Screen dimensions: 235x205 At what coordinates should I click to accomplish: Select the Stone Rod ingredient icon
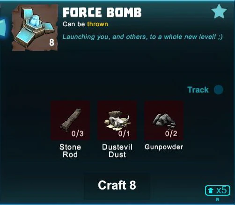point(70,120)
